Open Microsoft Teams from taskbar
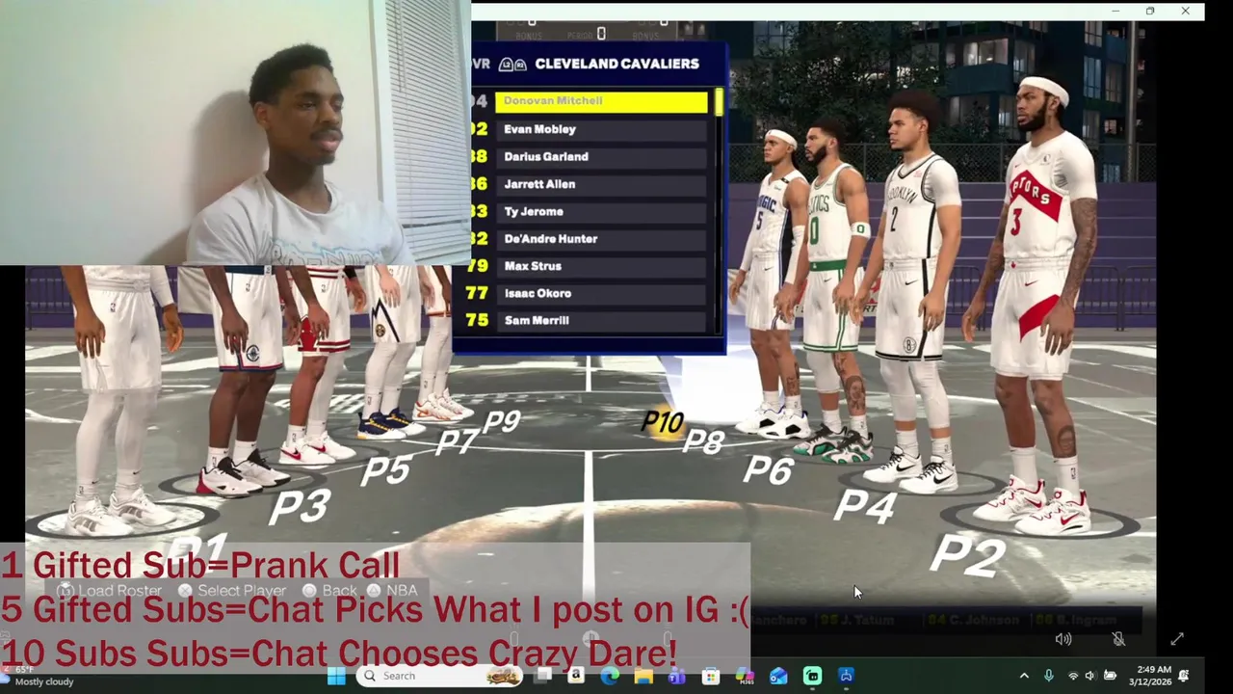The height and width of the screenshot is (694, 1233). click(677, 677)
